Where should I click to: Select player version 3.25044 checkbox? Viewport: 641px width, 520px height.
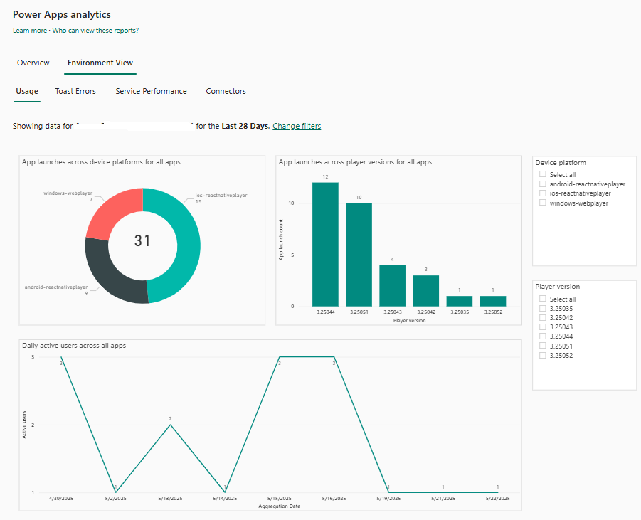[543, 336]
